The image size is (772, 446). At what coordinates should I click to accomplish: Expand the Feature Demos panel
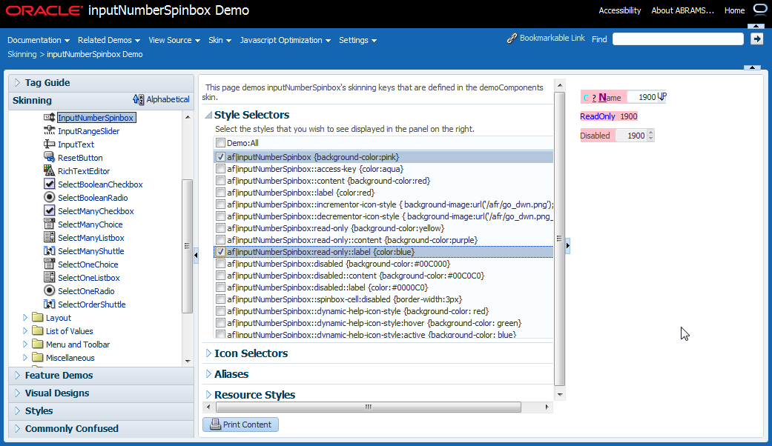(x=18, y=375)
